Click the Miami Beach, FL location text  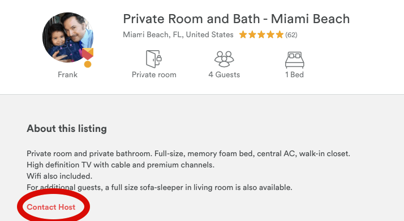click(x=178, y=34)
